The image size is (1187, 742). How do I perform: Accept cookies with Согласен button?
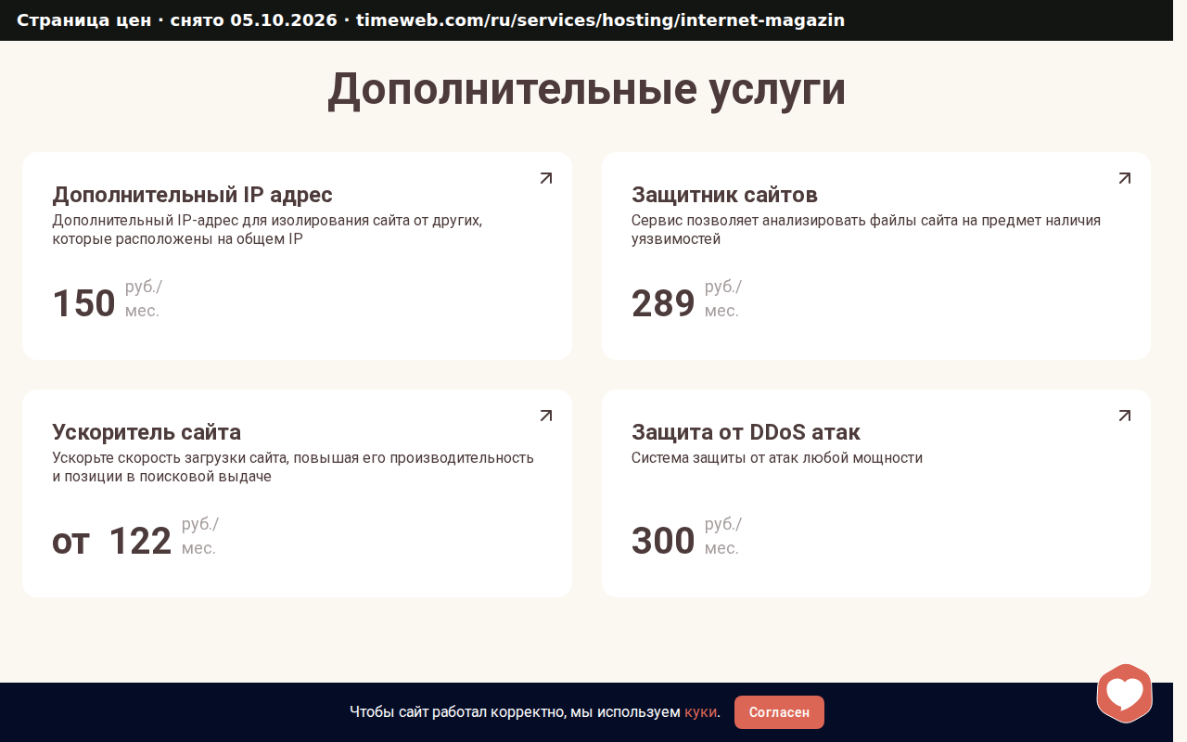click(x=779, y=712)
